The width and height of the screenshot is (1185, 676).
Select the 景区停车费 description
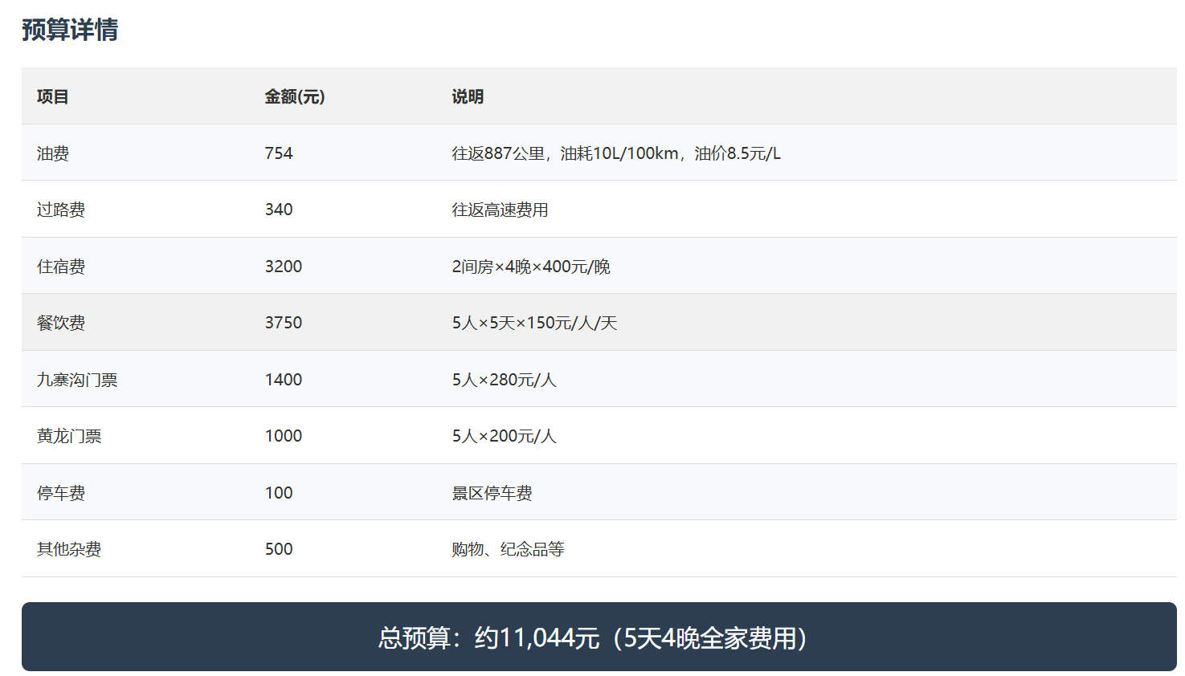[x=492, y=493]
